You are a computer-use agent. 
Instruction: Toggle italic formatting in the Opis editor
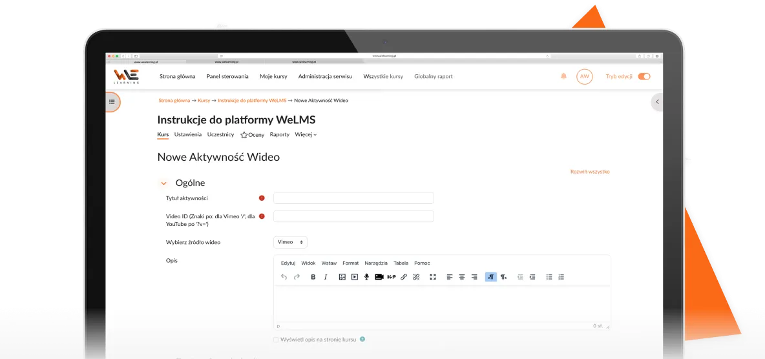(326, 277)
